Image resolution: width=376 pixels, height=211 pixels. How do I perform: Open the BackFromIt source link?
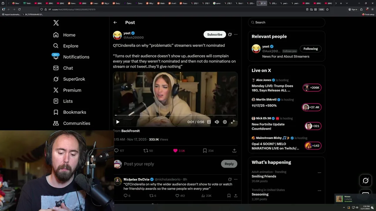tap(130, 131)
